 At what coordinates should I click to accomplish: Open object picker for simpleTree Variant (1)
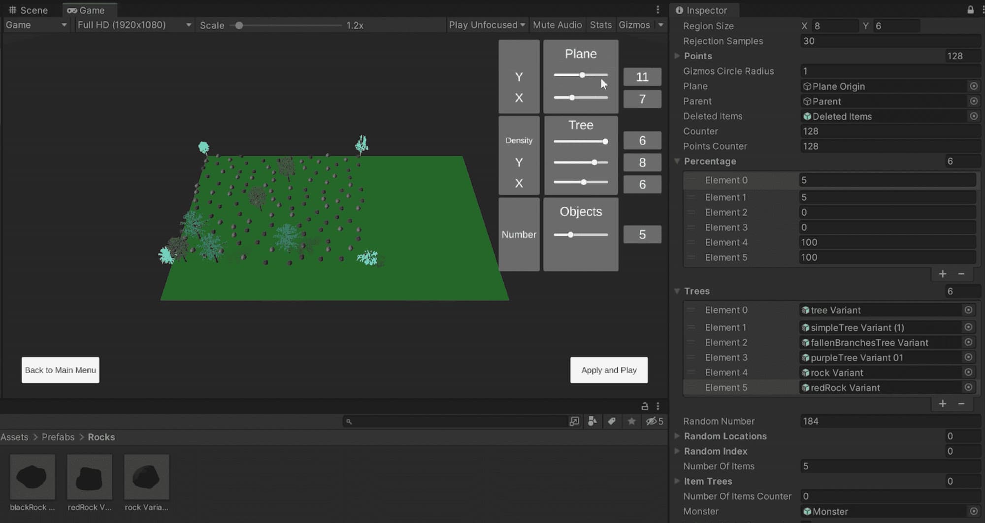[x=968, y=327]
